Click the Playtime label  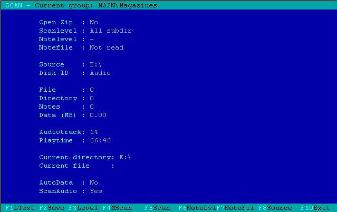coord(56,140)
